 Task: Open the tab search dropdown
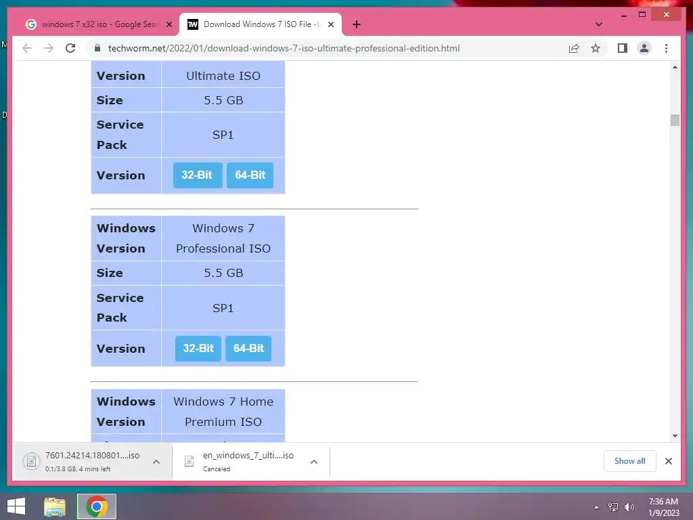[598, 24]
